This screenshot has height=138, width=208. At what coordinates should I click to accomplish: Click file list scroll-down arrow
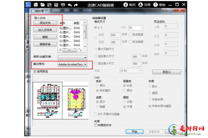[85, 47]
